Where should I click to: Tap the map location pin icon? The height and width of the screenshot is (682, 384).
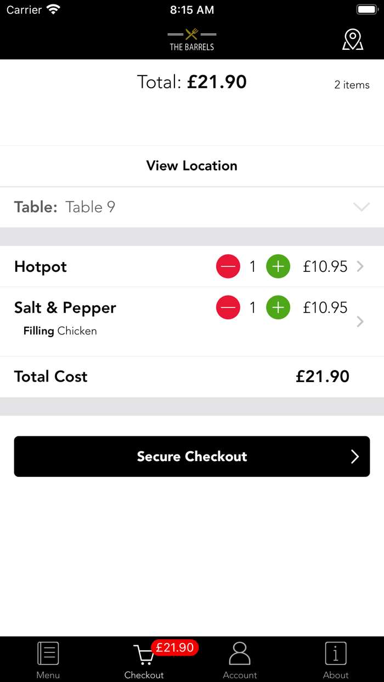[353, 40]
